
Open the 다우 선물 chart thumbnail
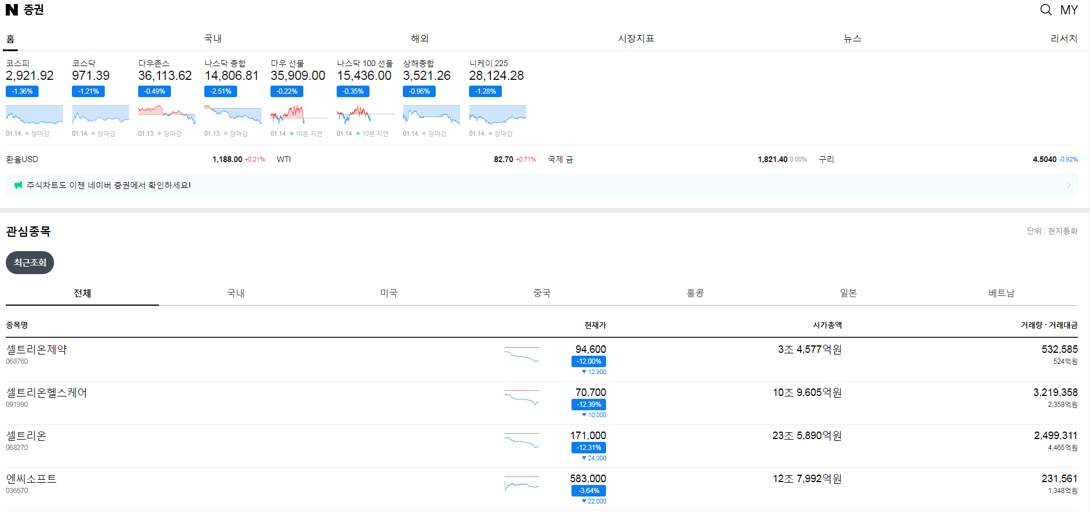coord(299,115)
